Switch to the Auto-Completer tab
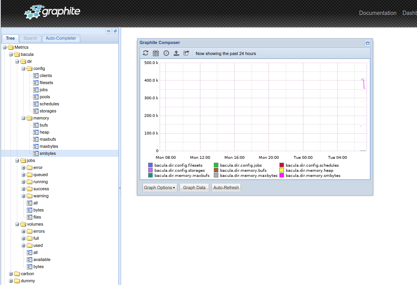 [61, 38]
